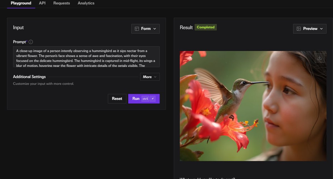Go to the Requests tab
Viewport: 333px width, 179px height.
(x=62, y=3)
